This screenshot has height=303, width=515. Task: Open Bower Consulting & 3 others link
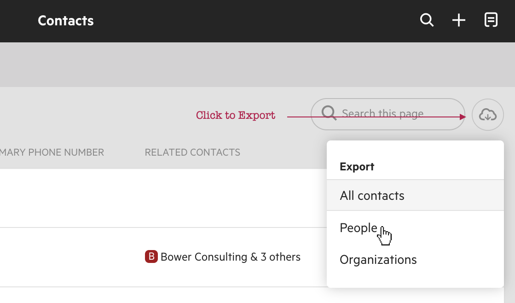pyautogui.click(x=230, y=257)
